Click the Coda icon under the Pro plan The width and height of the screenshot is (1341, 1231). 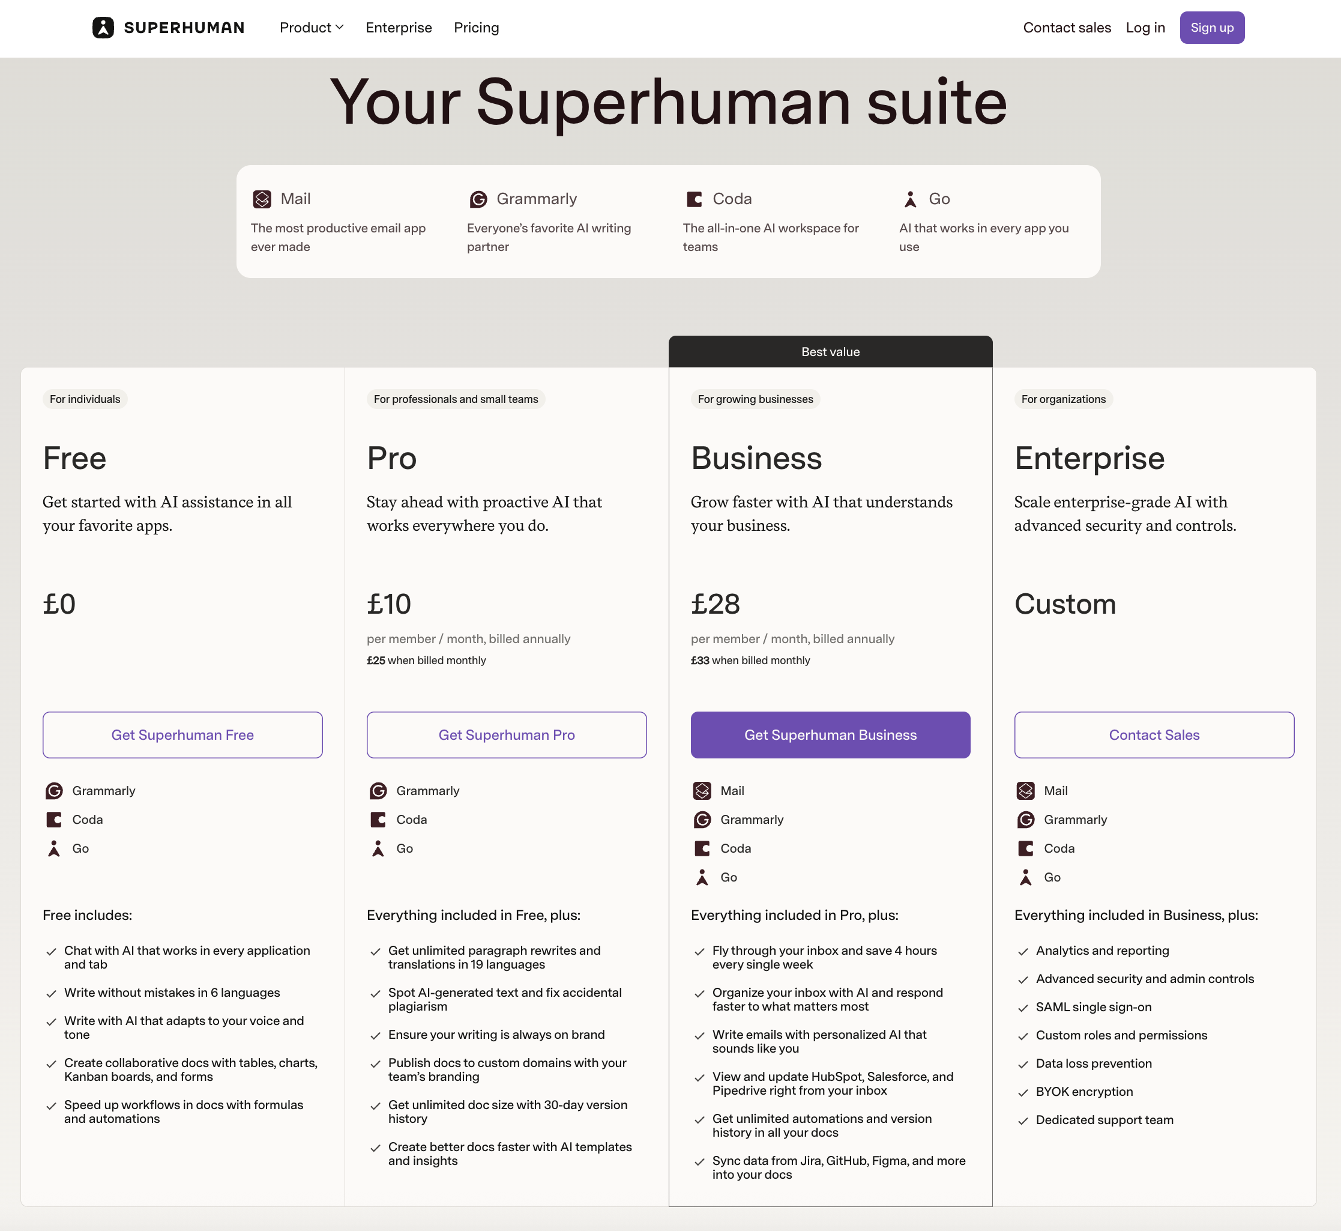pyautogui.click(x=378, y=819)
